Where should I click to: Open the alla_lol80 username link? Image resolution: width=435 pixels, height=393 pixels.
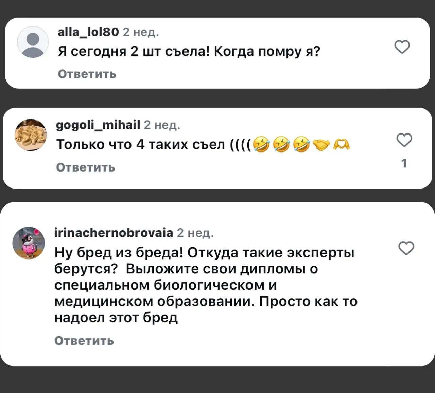coord(88,32)
